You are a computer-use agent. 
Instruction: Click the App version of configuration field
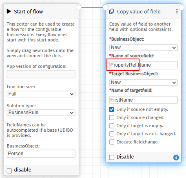(x=41, y=74)
